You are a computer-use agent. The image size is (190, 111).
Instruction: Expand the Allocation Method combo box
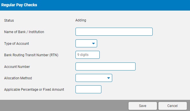pyautogui.click(x=94, y=78)
